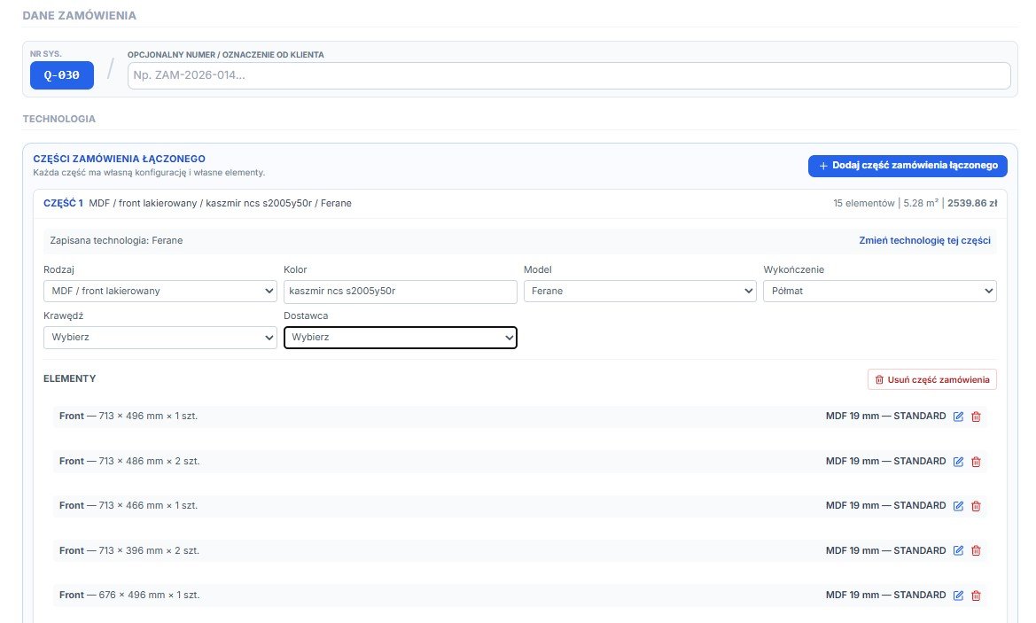Delete the Front 713 × 496 mm element
Image resolution: width=1036 pixels, height=623 pixels.
[976, 417]
